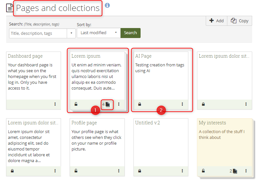Image resolution: width=257 pixels, height=184 pixels.
Task: Click the lock icon on AI Page card
Action: point(140,104)
